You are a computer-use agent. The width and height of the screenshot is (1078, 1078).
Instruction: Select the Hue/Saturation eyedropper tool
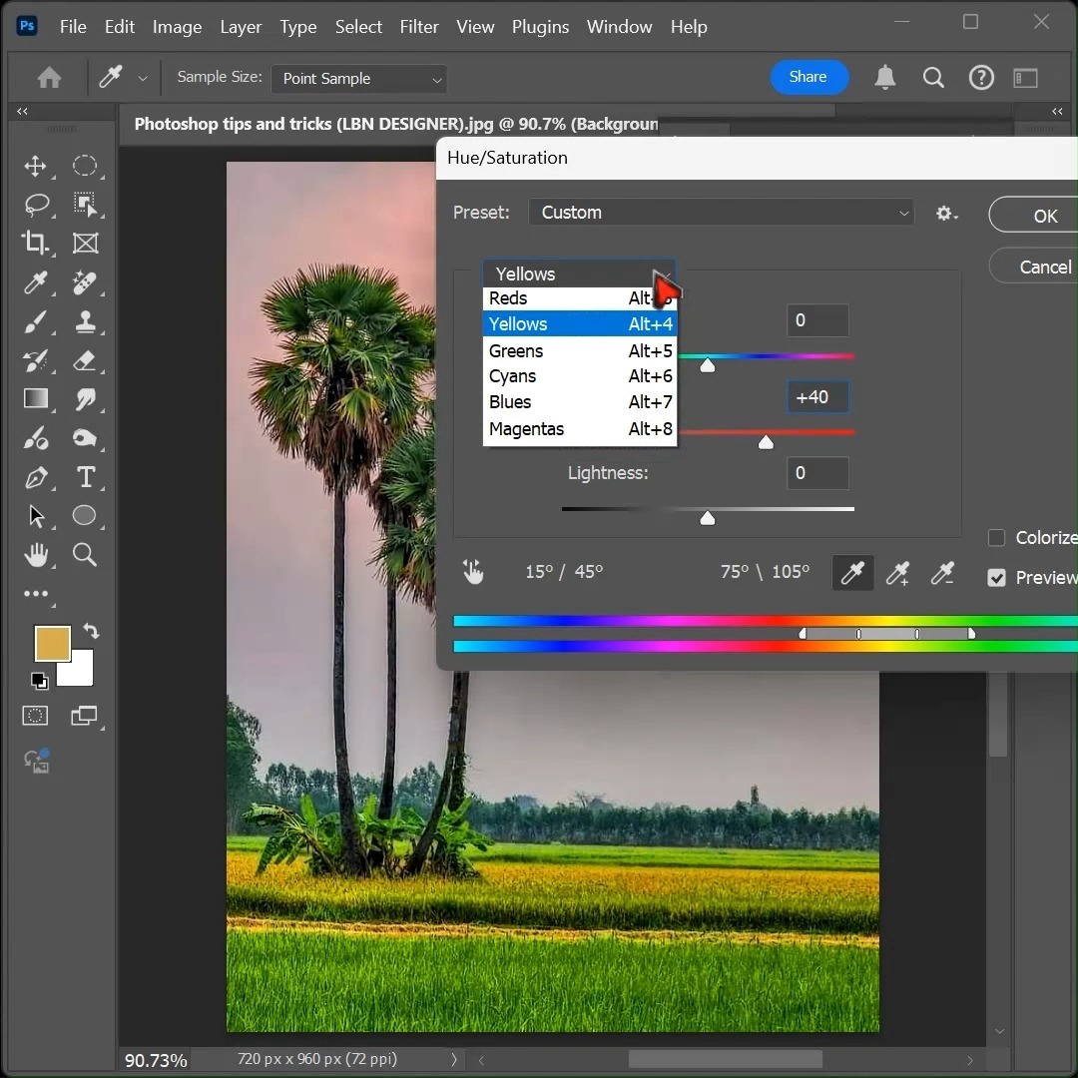coord(852,573)
